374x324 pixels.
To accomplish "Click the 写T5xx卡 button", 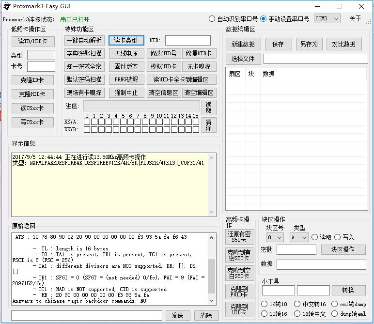I will point(32,123).
